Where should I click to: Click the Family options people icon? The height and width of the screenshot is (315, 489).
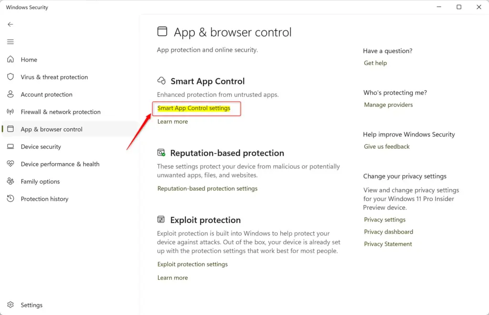coord(11,181)
